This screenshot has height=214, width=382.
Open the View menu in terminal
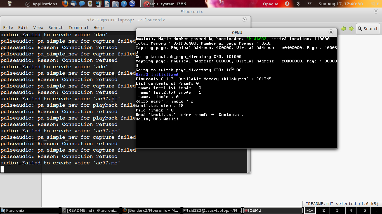click(38, 28)
